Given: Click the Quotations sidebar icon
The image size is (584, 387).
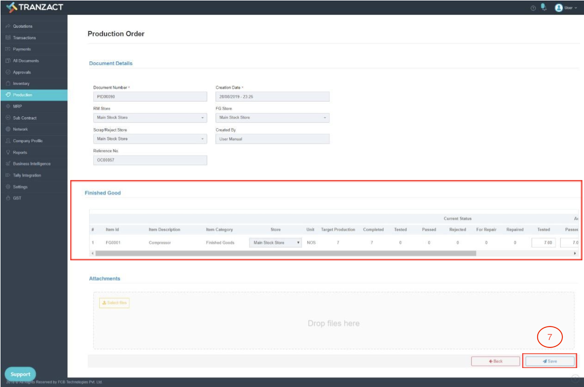Looking at the screenshot, I should pyautogui.click(x=8, y=26).
